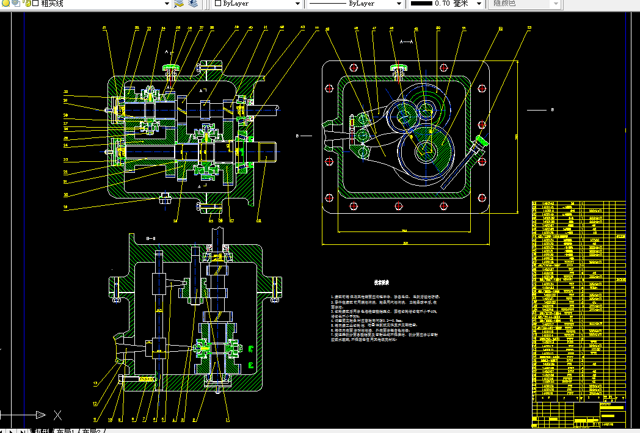The image size is (640, 433).
Task: Toggle the layer on/off light bulb icon
Action: point(6,3)
